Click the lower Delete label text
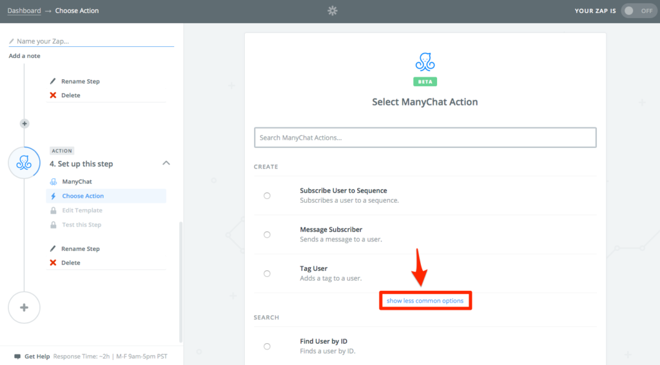 click(71, 263)
